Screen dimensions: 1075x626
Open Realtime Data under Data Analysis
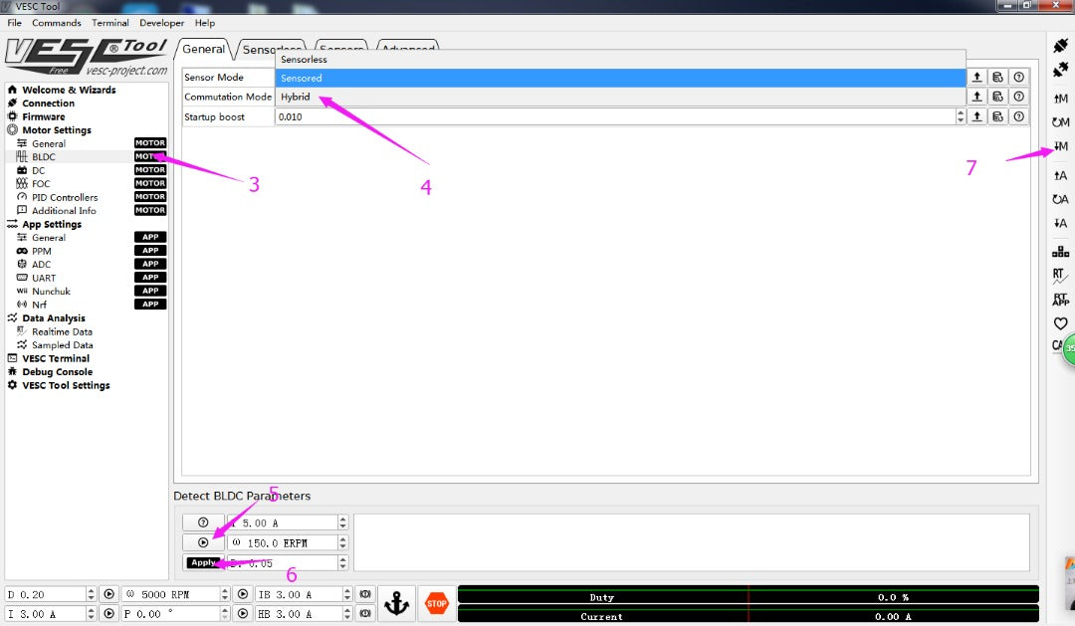click(62, 331)
